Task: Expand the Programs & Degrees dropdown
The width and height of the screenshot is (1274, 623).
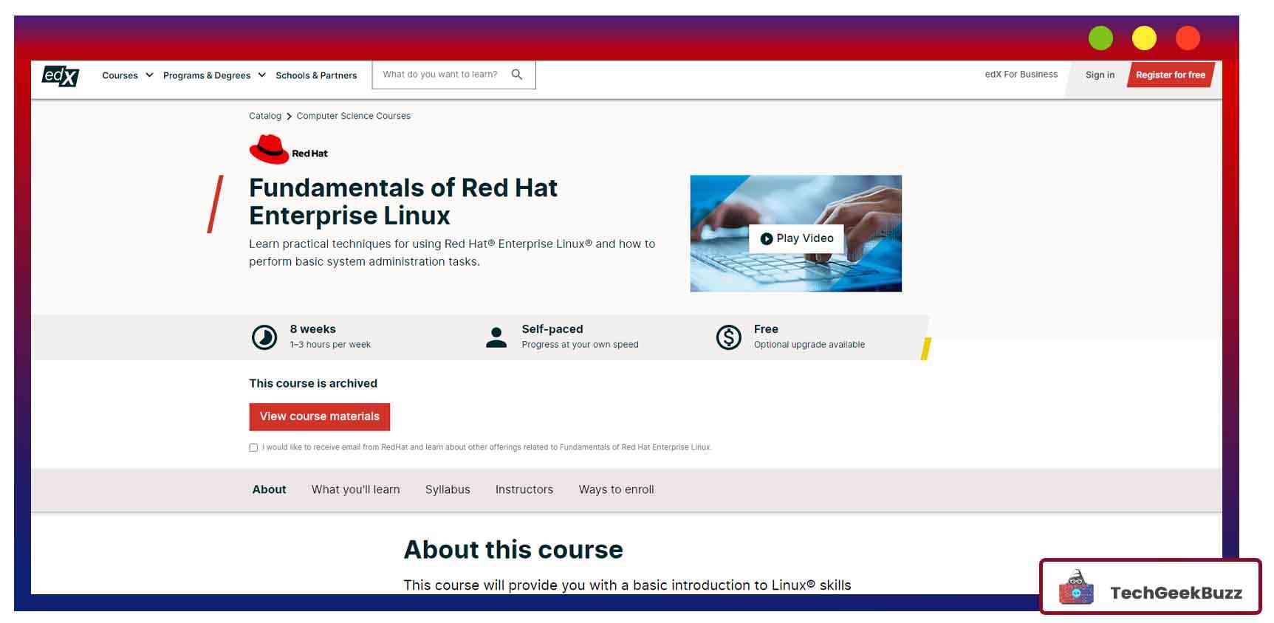Action: point(213,75)
